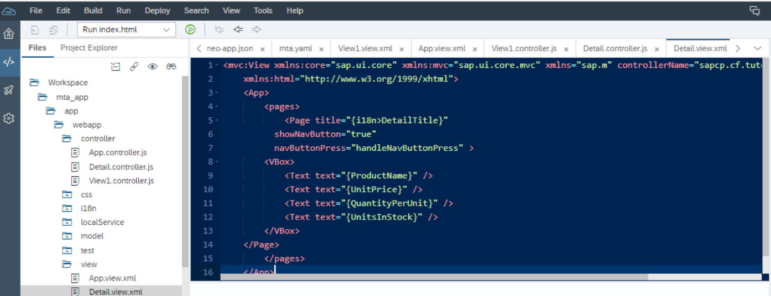
Task: Run the application with green play button
Action: coord(190,30)
